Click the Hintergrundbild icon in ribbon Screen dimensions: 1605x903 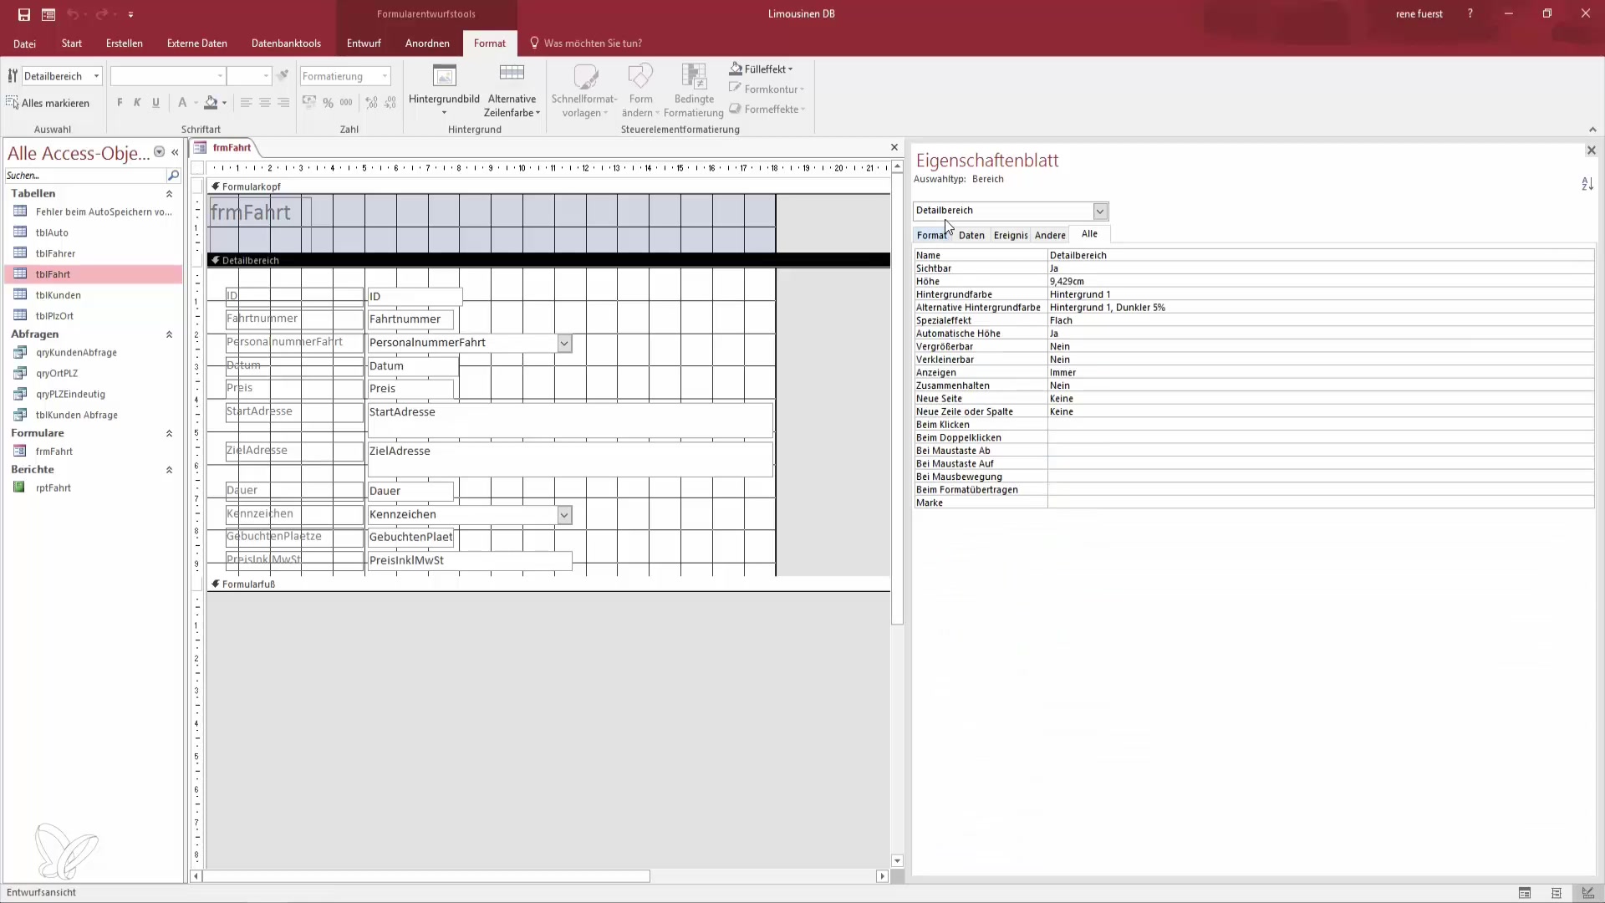pyautogui.click(x=444, y=77)
